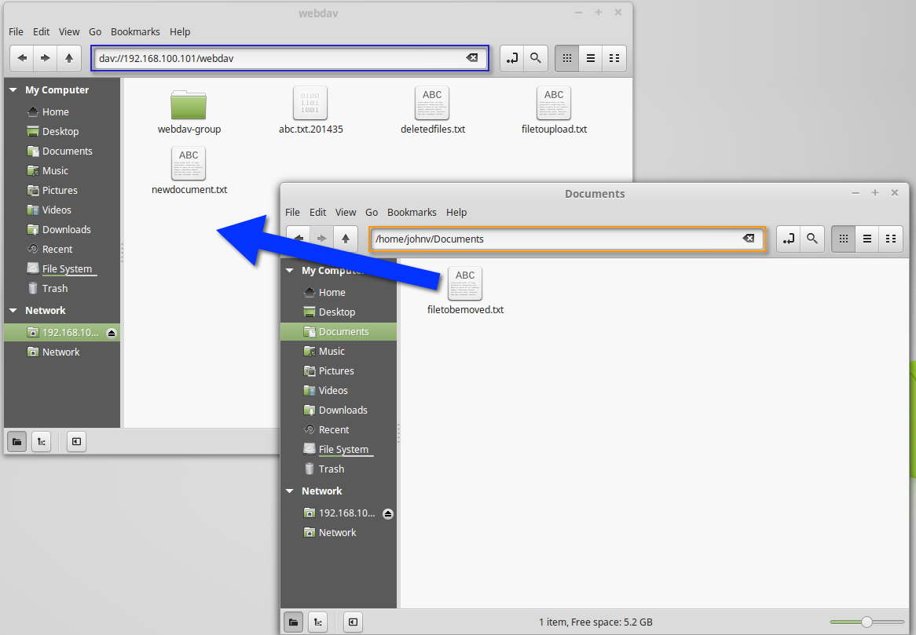Viewport: 916px width, 635px height.
Task: Open the Go menu in the webdav window
Action: pyautogui.click(x=94, y=31)
